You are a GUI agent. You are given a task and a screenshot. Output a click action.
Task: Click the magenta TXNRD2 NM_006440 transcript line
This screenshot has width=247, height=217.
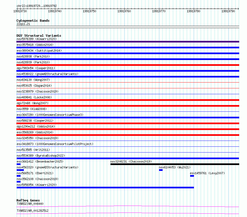tap(128, 206)
